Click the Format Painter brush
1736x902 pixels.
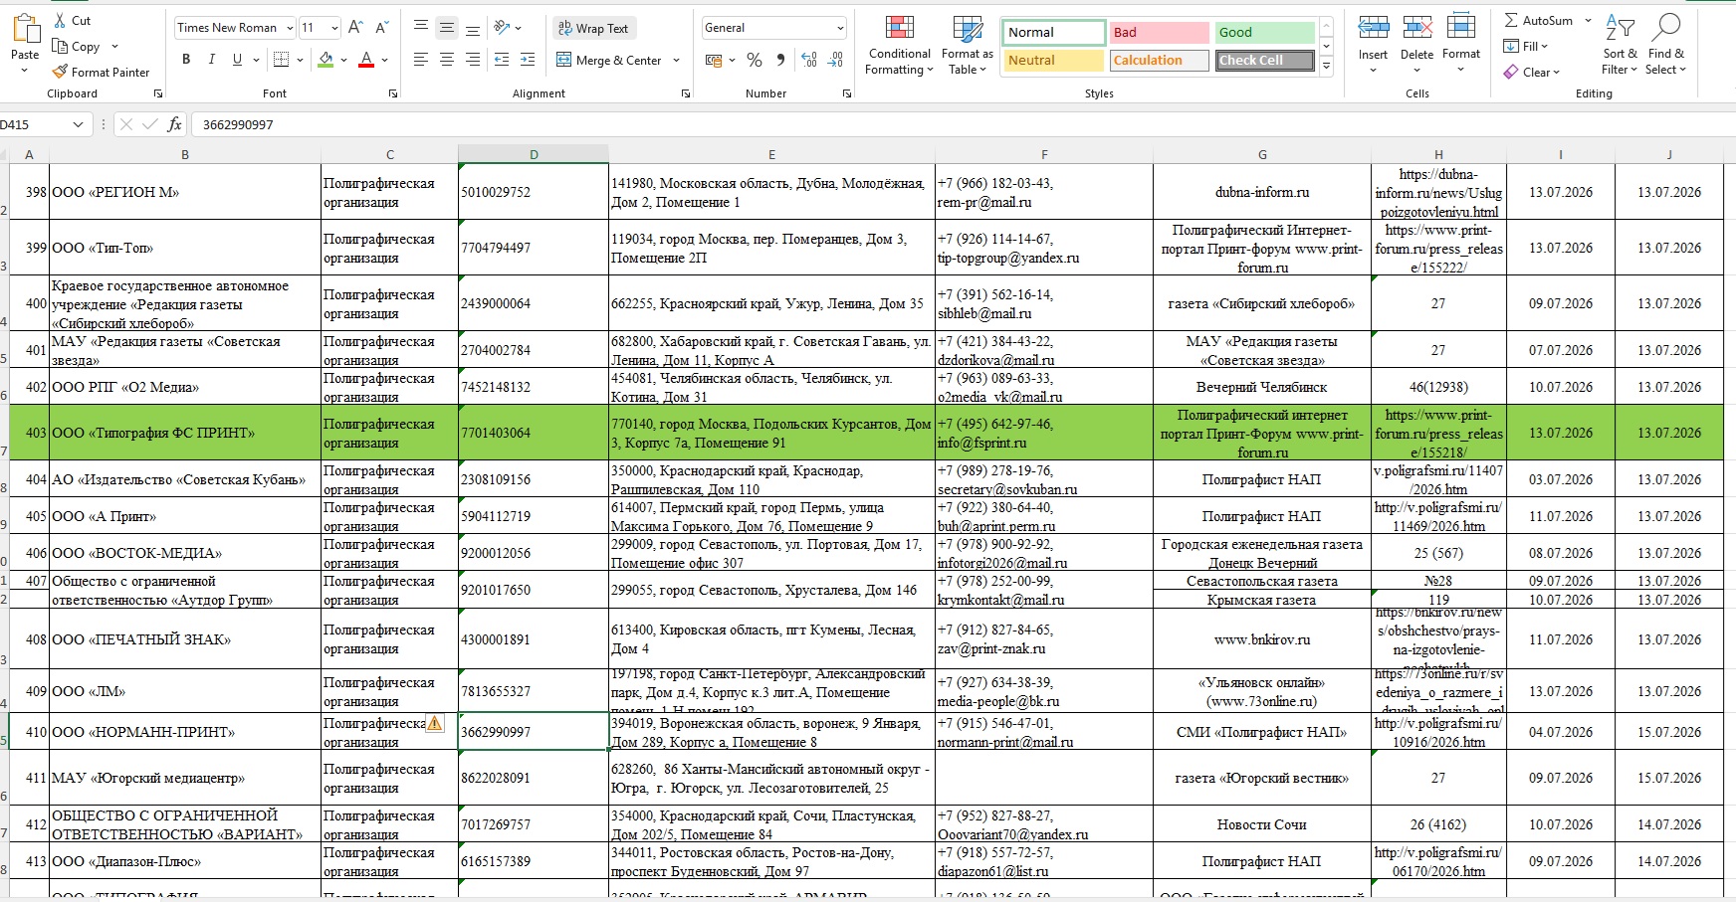[60, 72]
